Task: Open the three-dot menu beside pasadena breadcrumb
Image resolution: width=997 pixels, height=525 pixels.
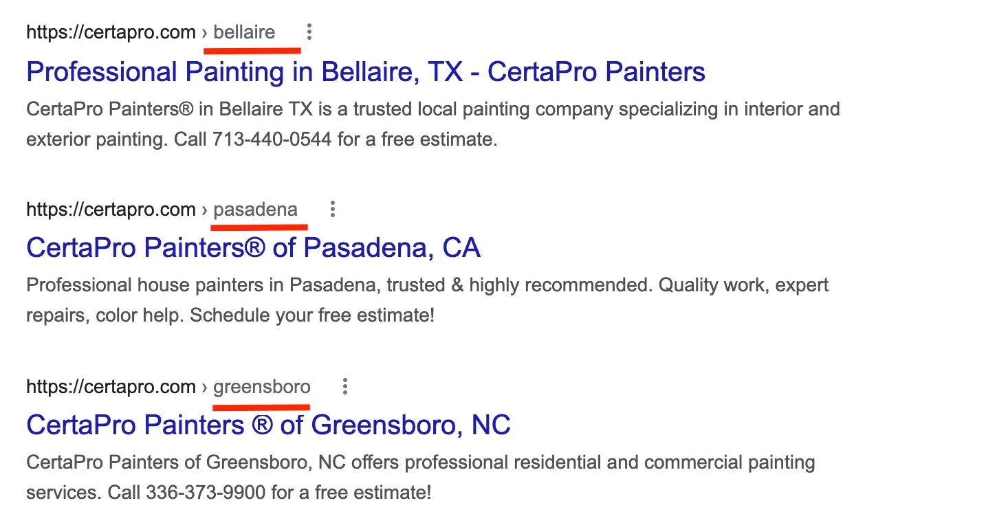Action: click(x=332, y=209)
